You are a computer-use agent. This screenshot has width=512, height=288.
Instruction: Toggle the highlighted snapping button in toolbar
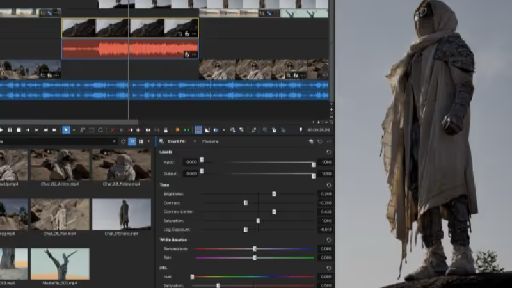click(198, 130)
